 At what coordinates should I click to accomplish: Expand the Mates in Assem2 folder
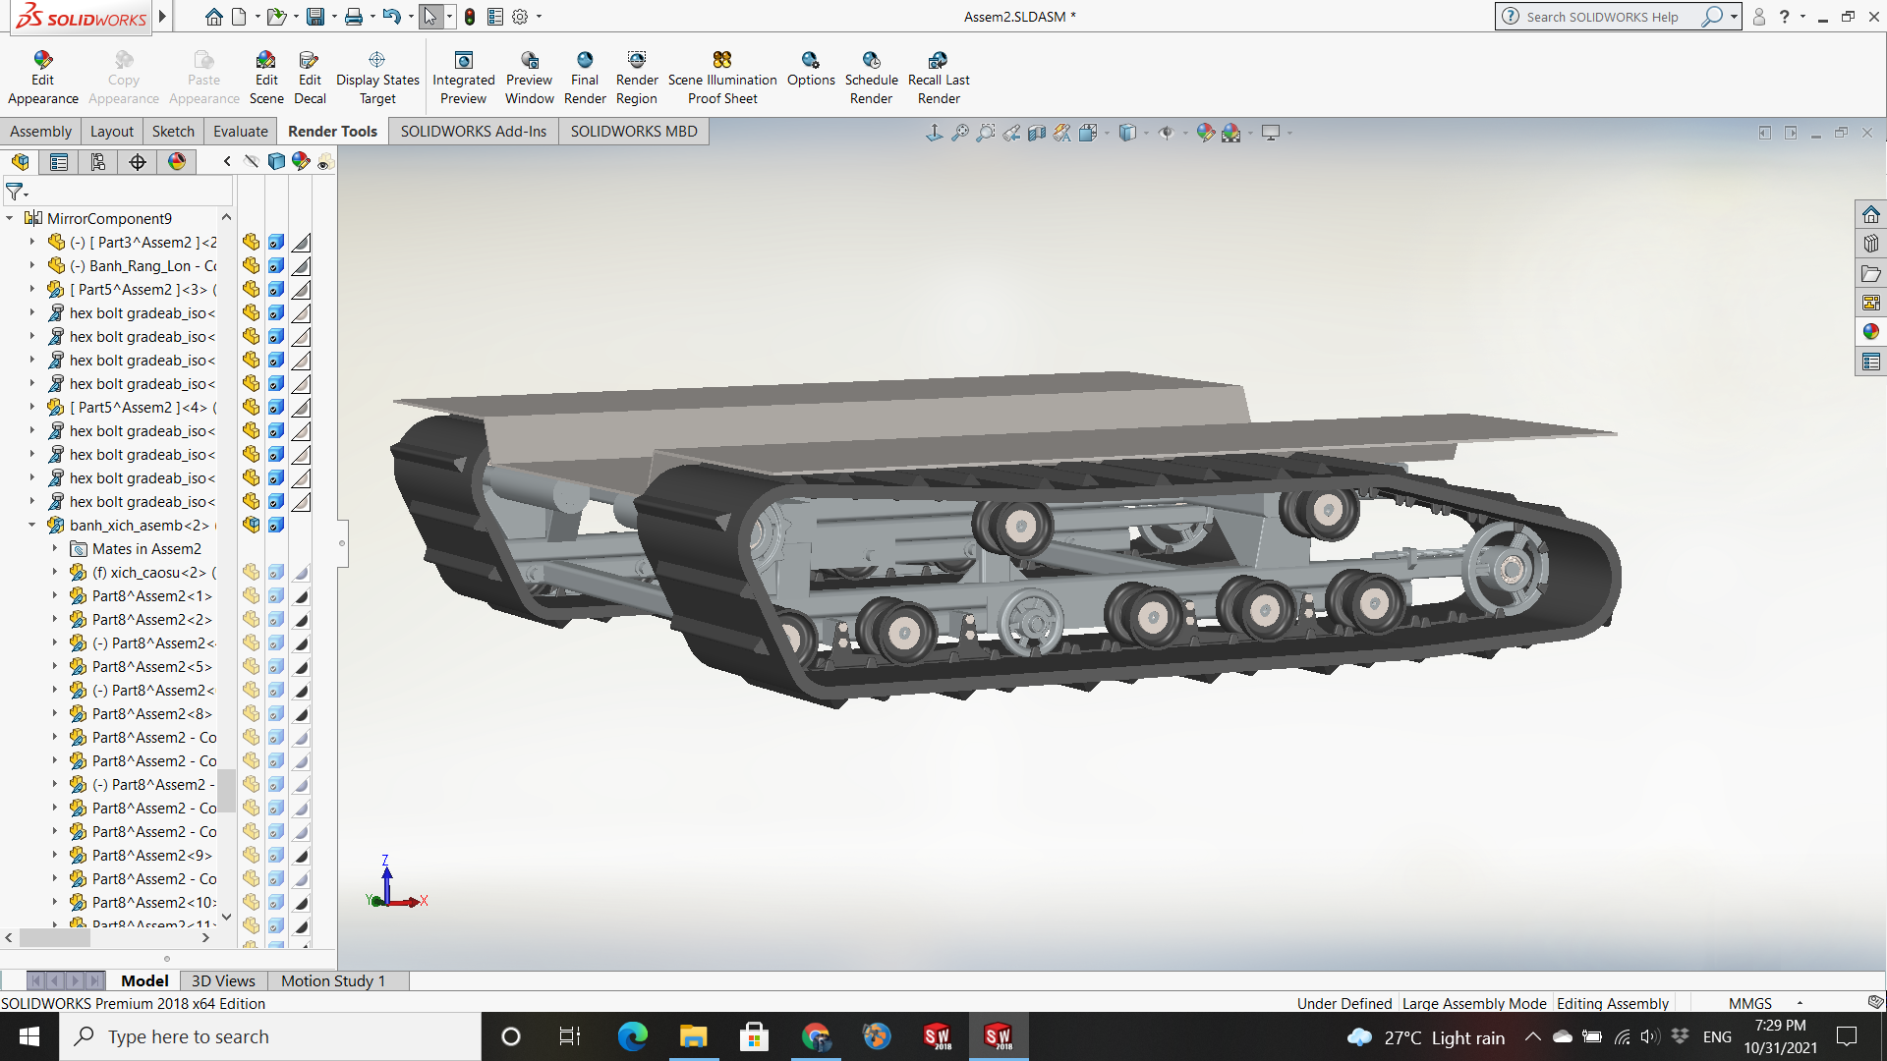54,549
